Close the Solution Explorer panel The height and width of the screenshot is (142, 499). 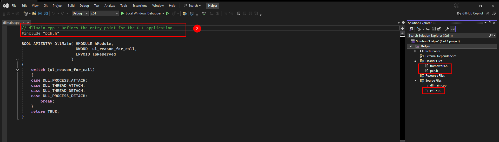(x=494, y=23)
